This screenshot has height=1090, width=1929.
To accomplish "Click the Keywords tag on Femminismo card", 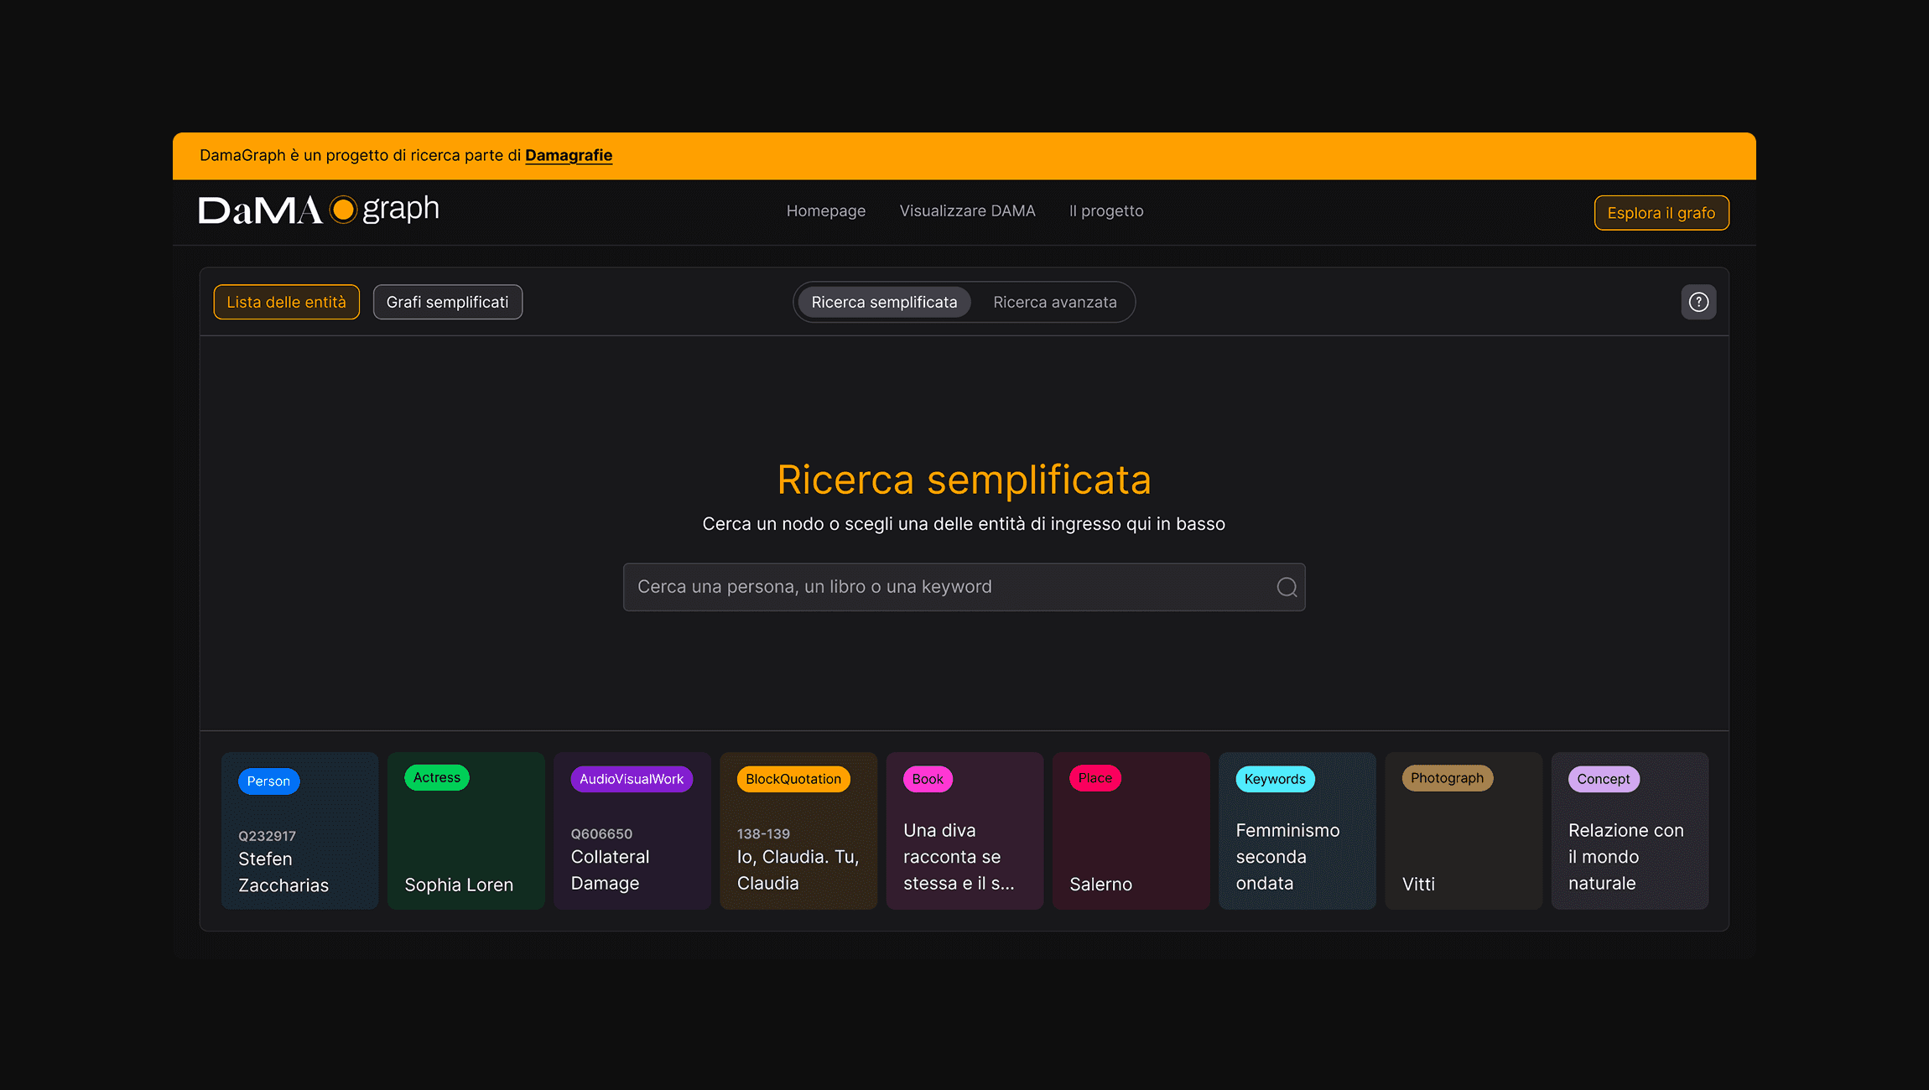I will coord(1274,779).
